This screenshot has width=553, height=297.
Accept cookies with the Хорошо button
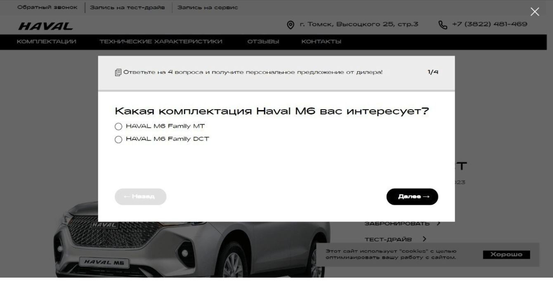pos(506,255)
